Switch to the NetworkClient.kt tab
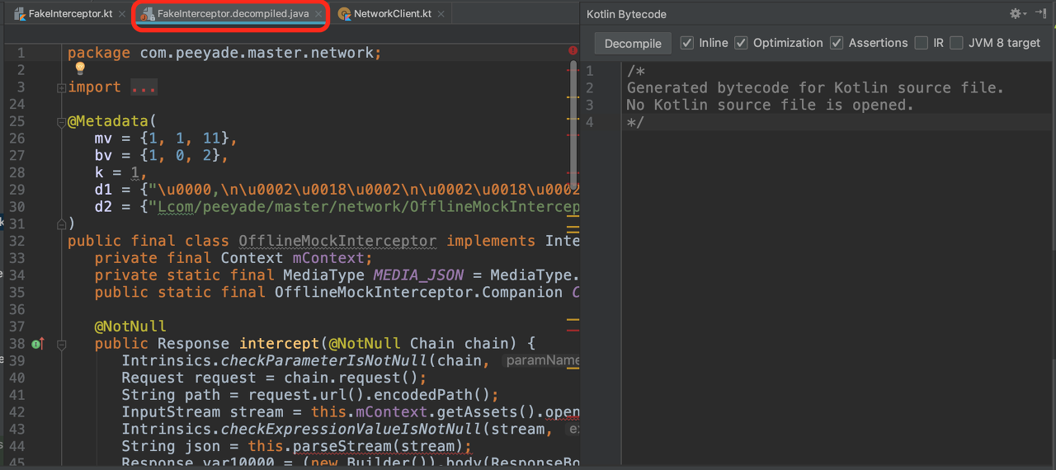This screenshot has width=1056, height=470. click(x=393, y=14)
